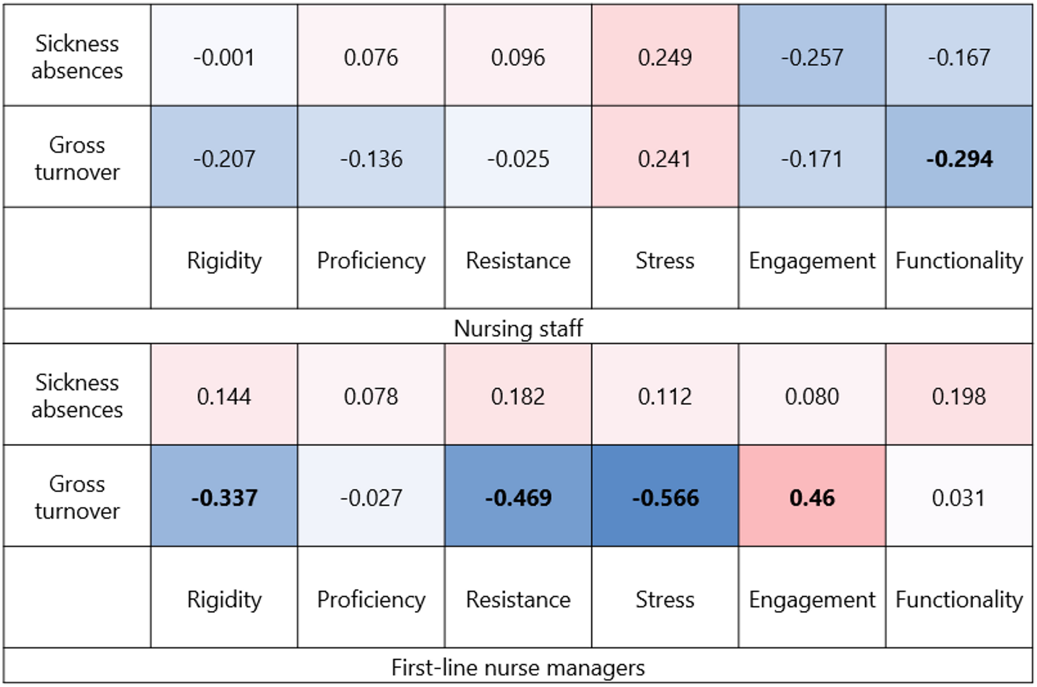Click the bold -0.337 cell
The image size is (1037, 687).
click(224, 498)
